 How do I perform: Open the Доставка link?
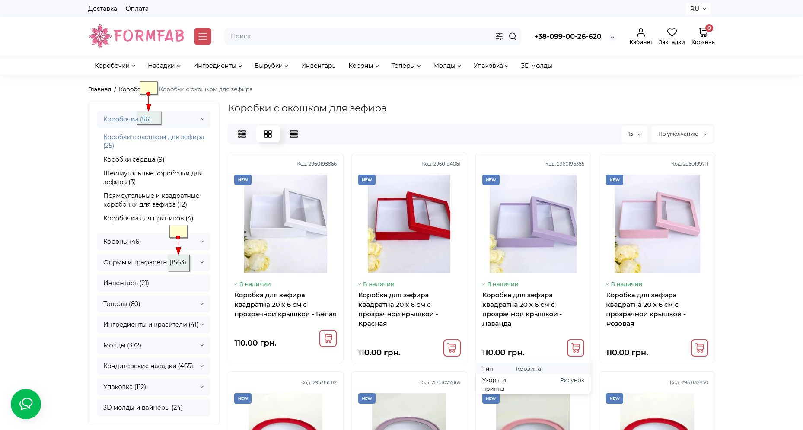click(x=102, y=9)
